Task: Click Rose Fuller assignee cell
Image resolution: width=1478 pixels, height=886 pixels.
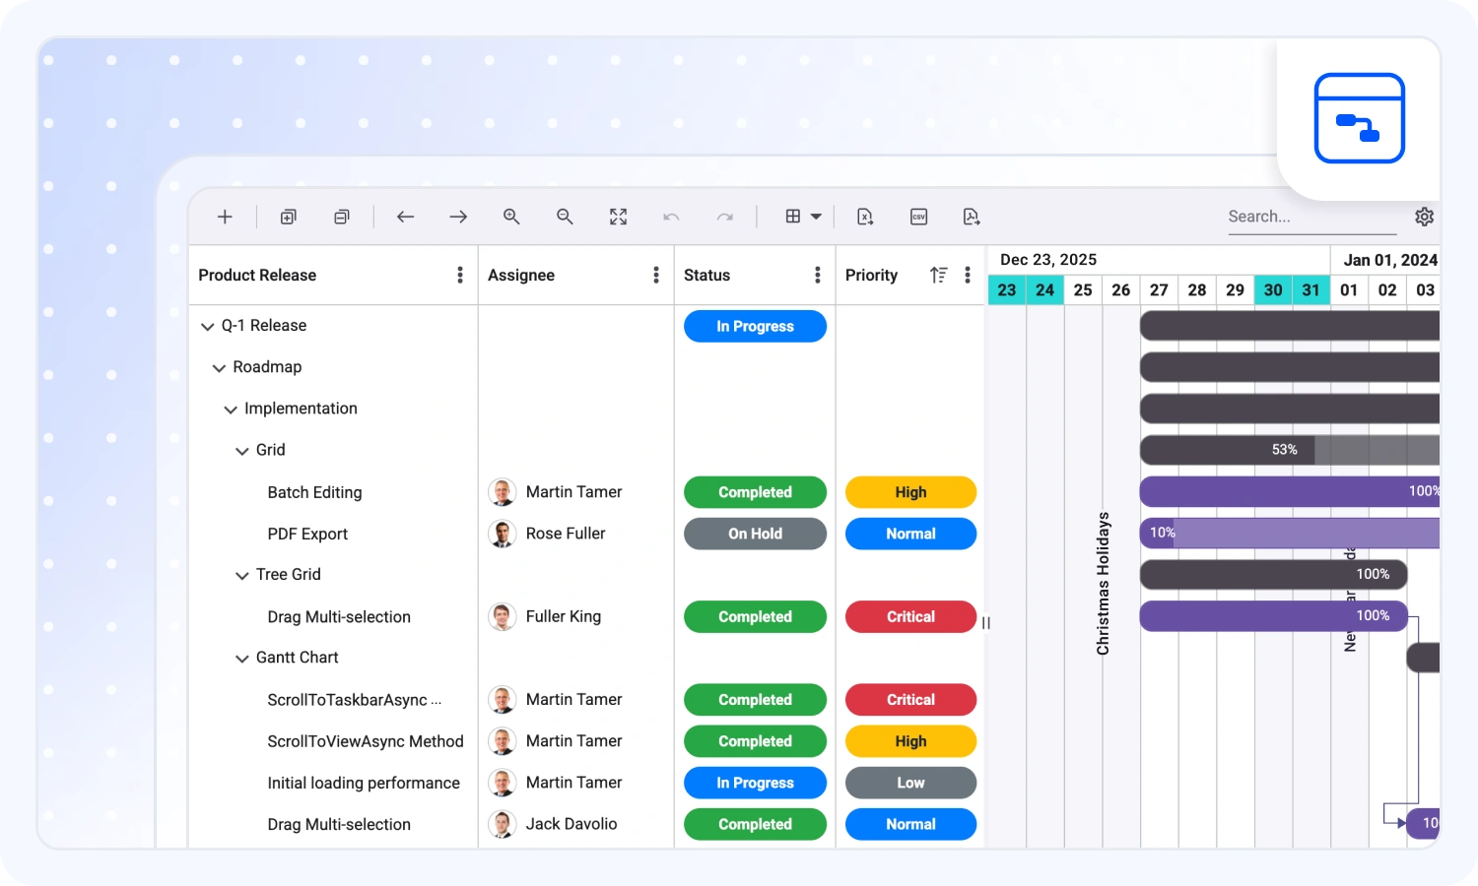Action: pos(576,534)
